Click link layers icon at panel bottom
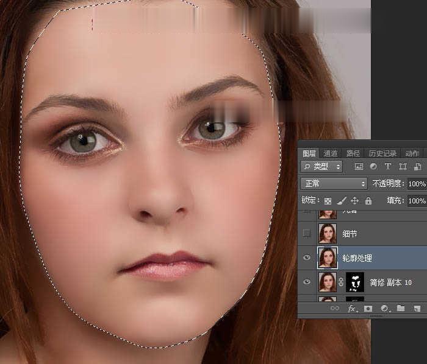Image resolution: width=427 pixels, height=364 pixels. 335,309
